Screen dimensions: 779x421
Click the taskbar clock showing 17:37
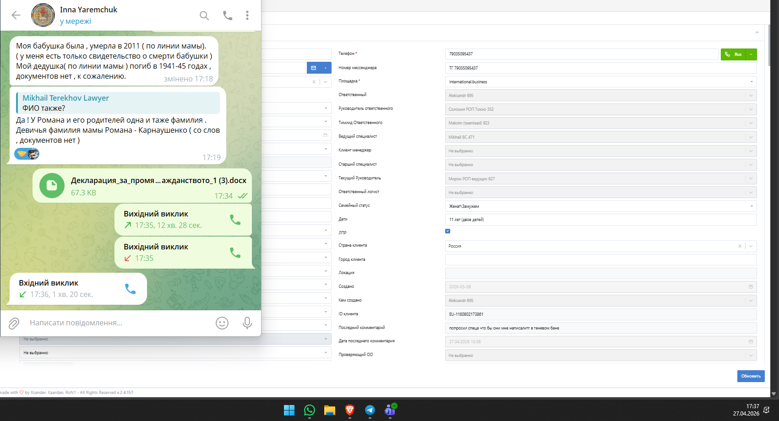(746, 410)
